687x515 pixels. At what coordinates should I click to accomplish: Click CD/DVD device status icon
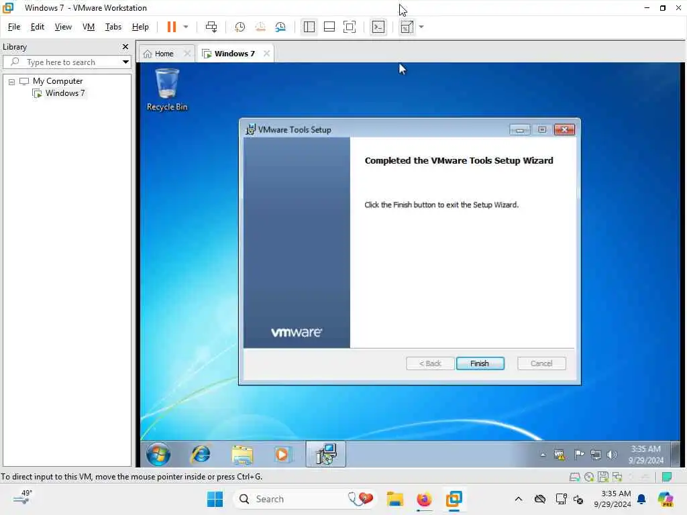coord(589,477)
